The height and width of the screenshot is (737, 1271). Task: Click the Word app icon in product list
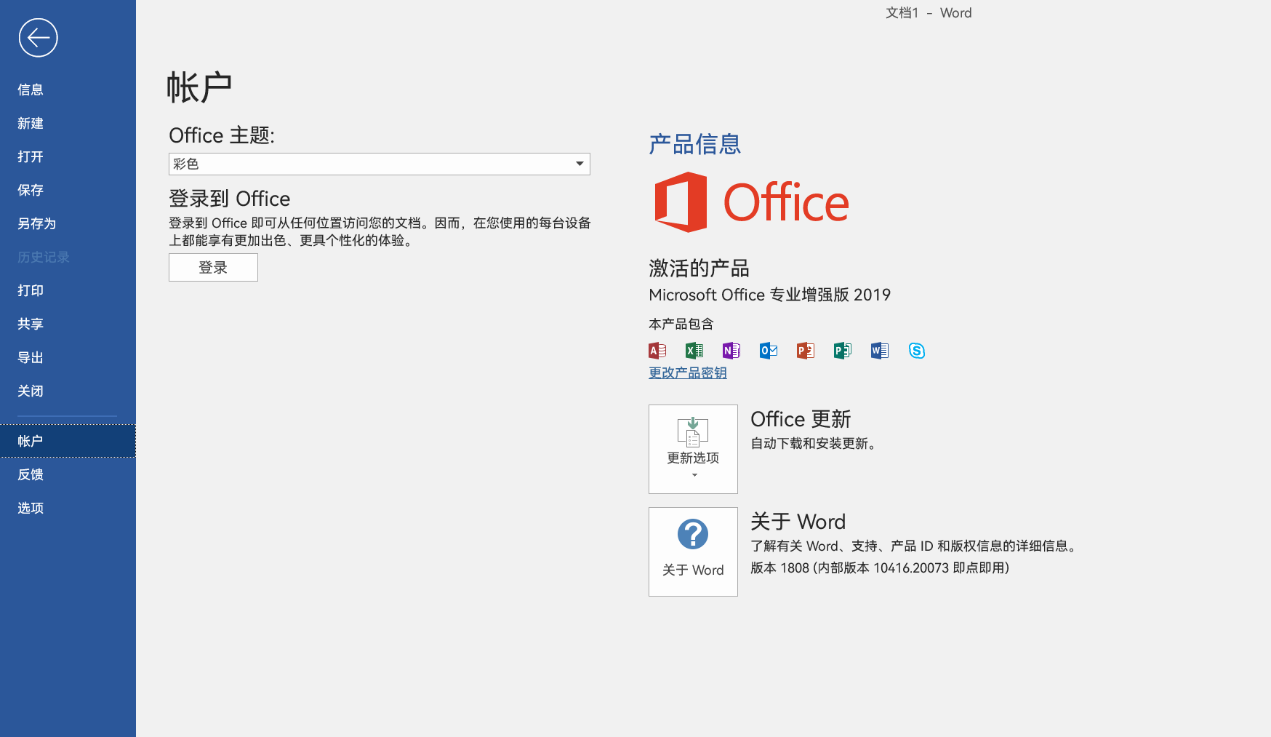tap(879, 351)
